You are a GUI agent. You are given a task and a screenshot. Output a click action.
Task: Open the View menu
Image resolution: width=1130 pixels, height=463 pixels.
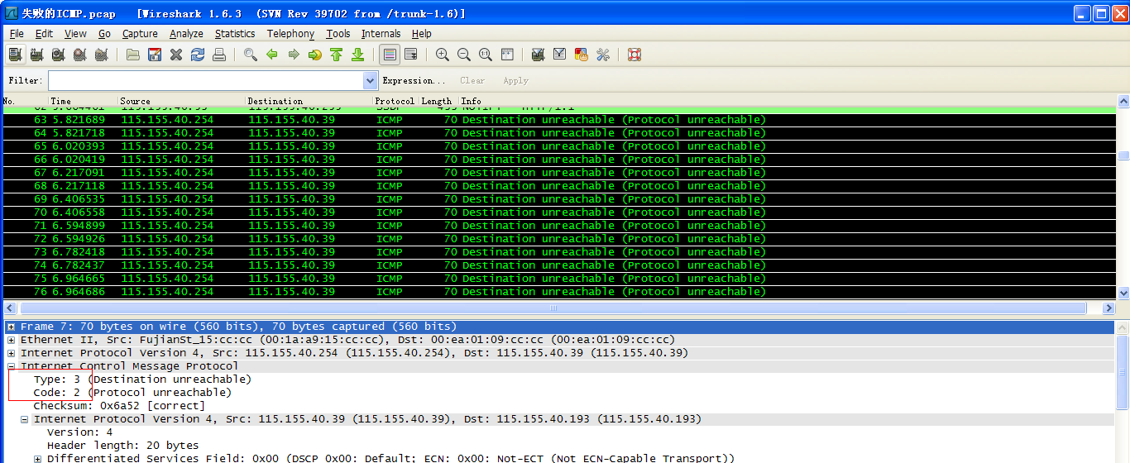(x=75, y=34)
